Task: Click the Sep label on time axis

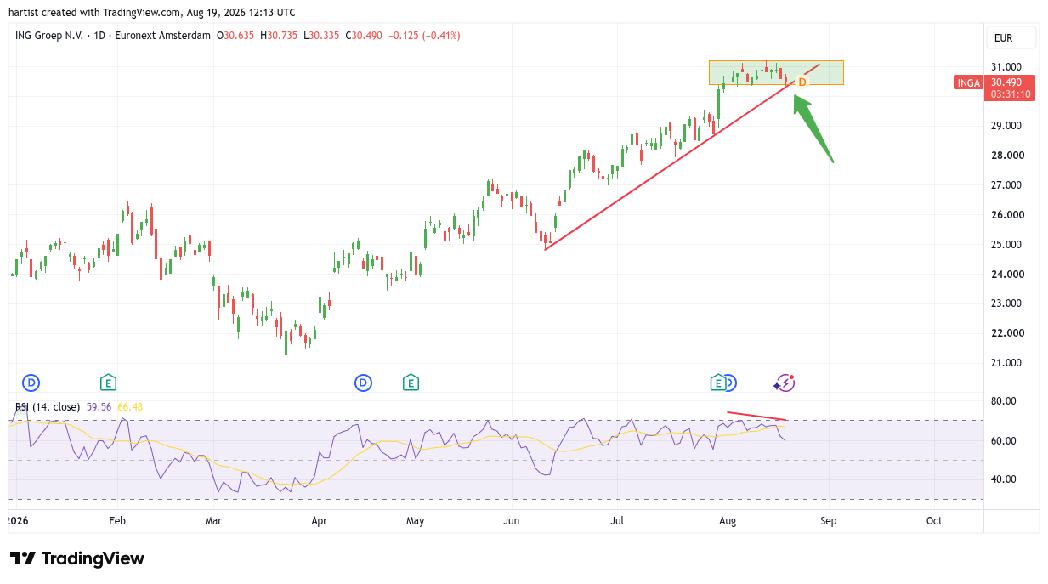Action: click(829, 521)
